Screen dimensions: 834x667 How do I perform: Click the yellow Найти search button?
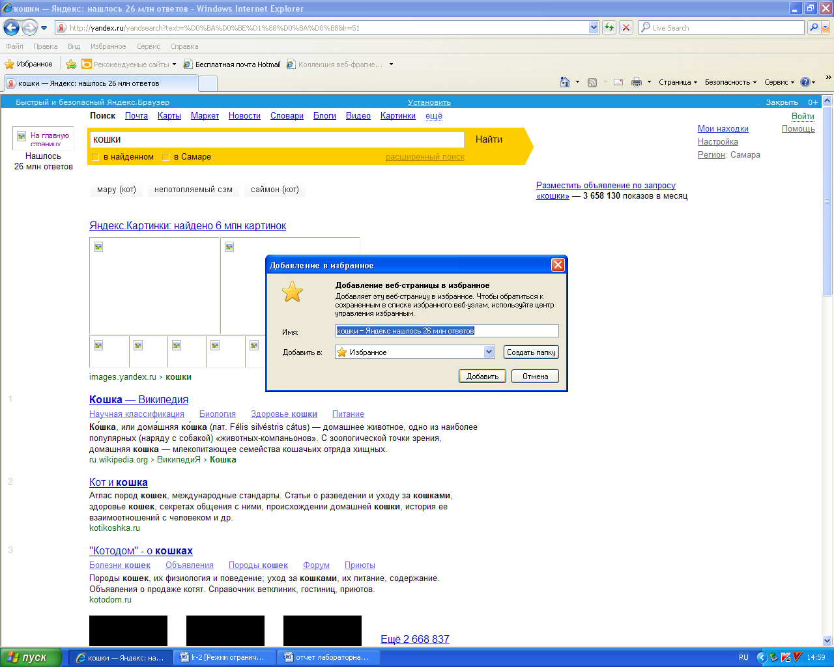489,139
